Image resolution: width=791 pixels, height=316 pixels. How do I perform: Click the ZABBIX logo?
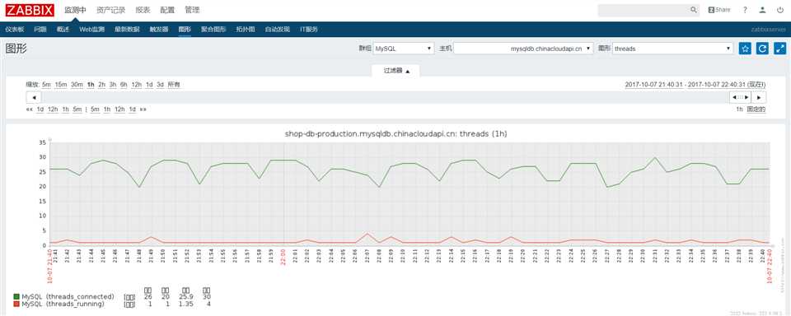(x=30, y=10)
